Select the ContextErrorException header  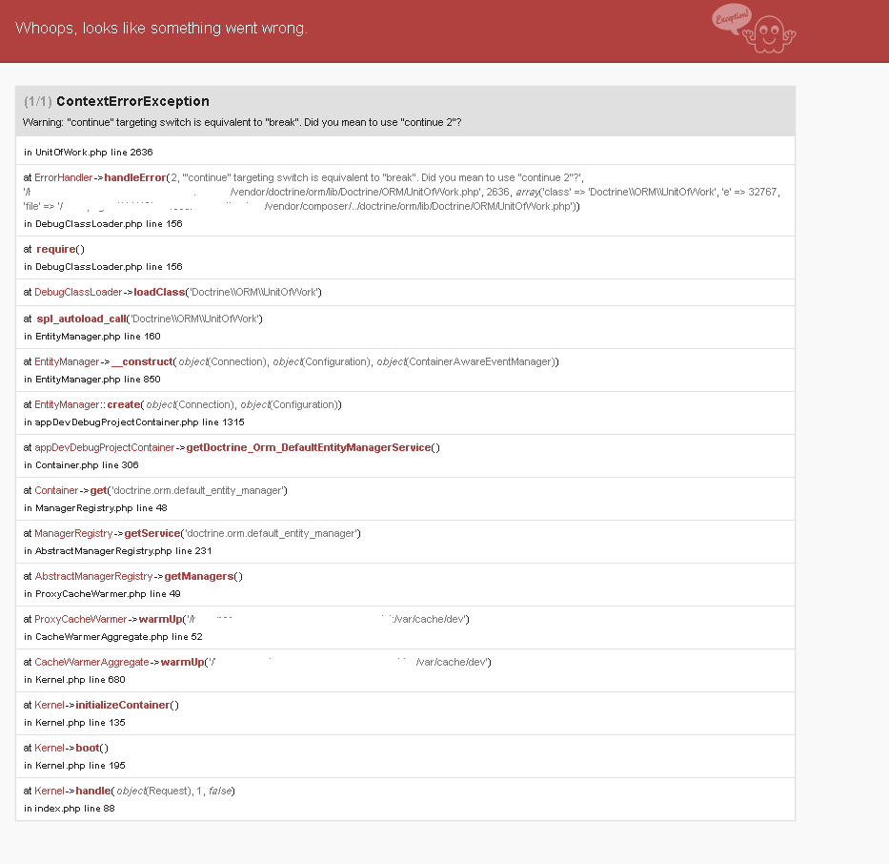tap(132, 101)
